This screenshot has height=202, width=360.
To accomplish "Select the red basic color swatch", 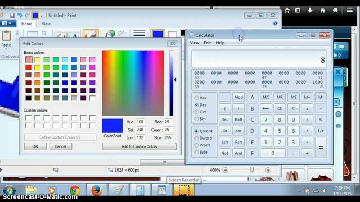I will click(29, 67).
